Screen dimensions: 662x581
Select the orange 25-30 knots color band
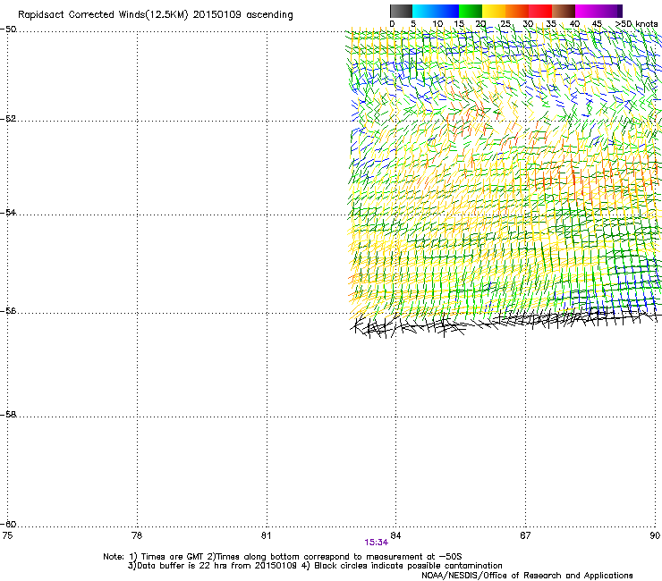517,11
